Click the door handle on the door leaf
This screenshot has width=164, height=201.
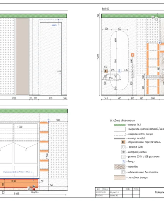pyautogui.click(x=59, y=71)
